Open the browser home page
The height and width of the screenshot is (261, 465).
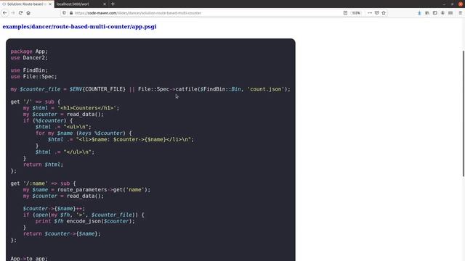tap(28, 13)
